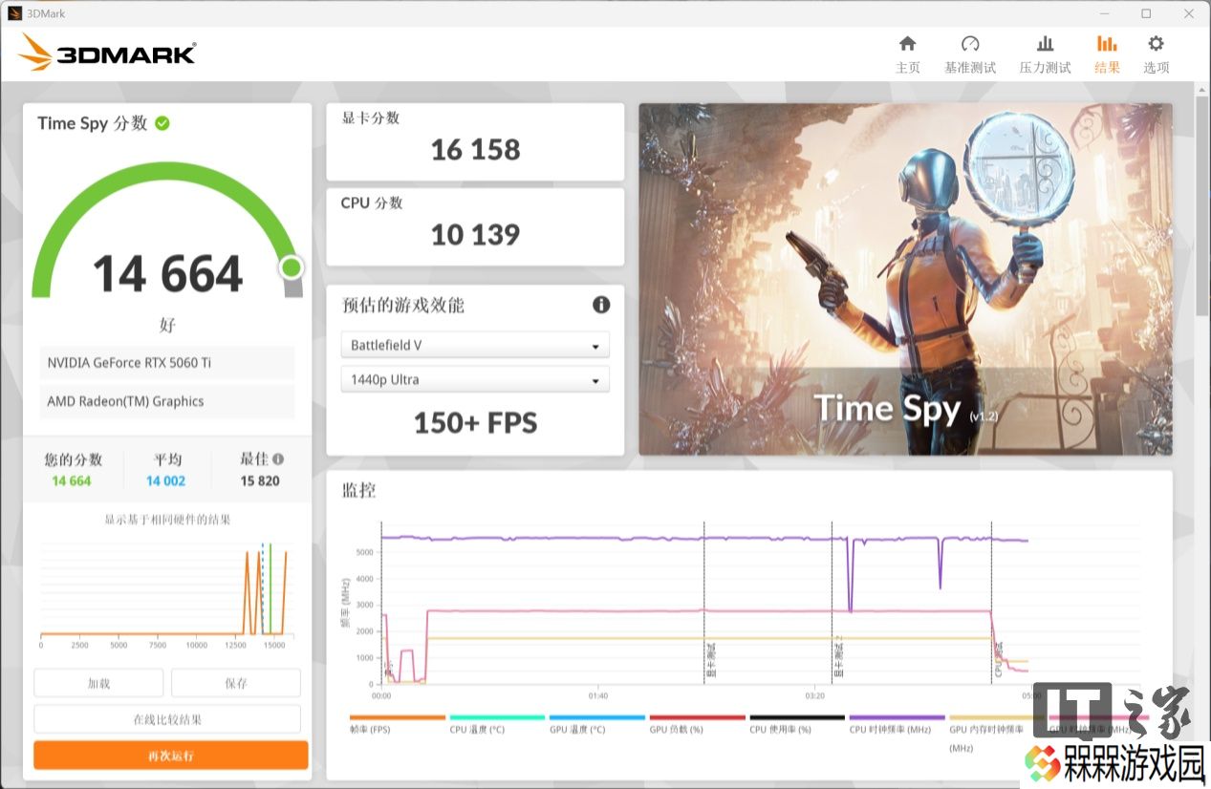The height and width of the screenshot is (789, 1211).
Task: Click the 14 664 main score
Action: pyautogui.click(x=168, y=274)
